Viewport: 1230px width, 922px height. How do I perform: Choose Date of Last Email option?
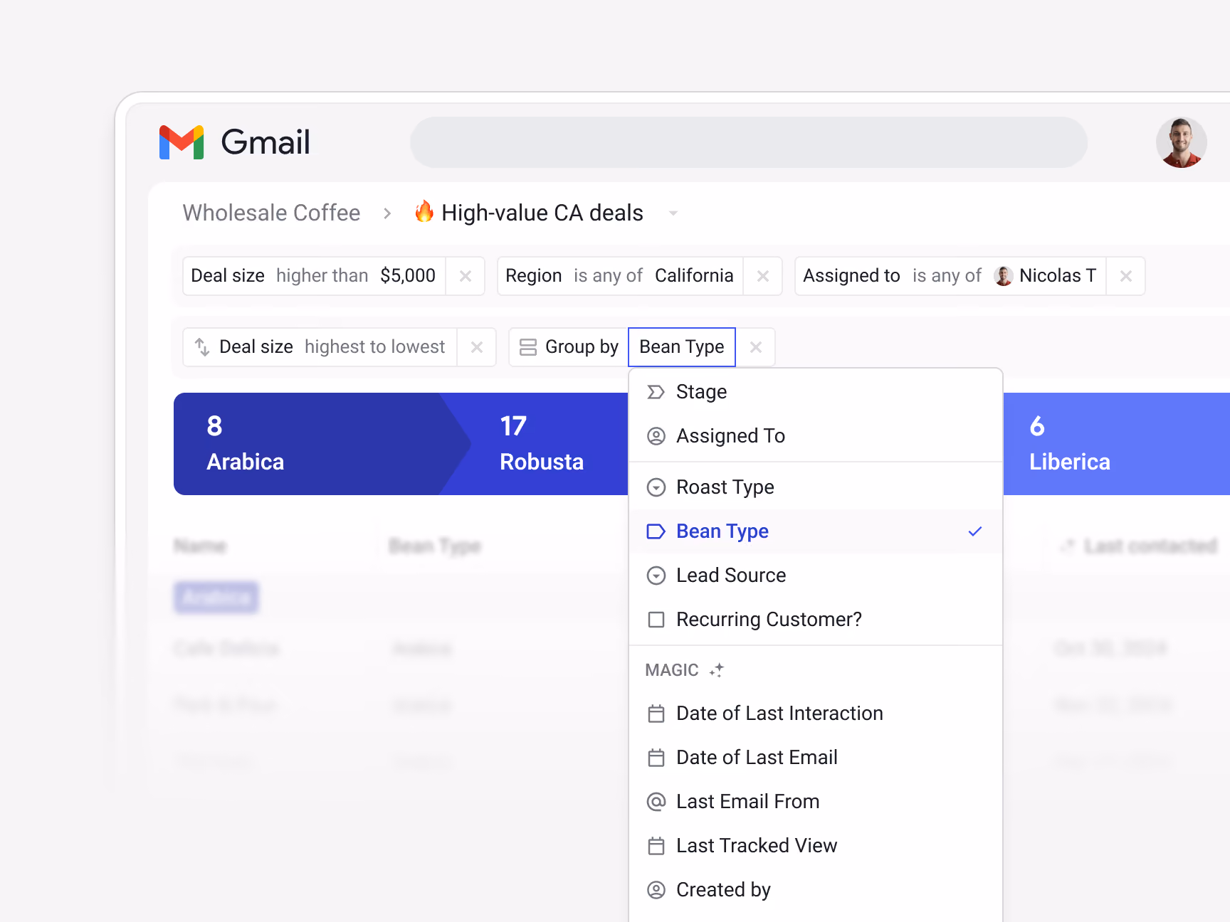pos(816,758)
